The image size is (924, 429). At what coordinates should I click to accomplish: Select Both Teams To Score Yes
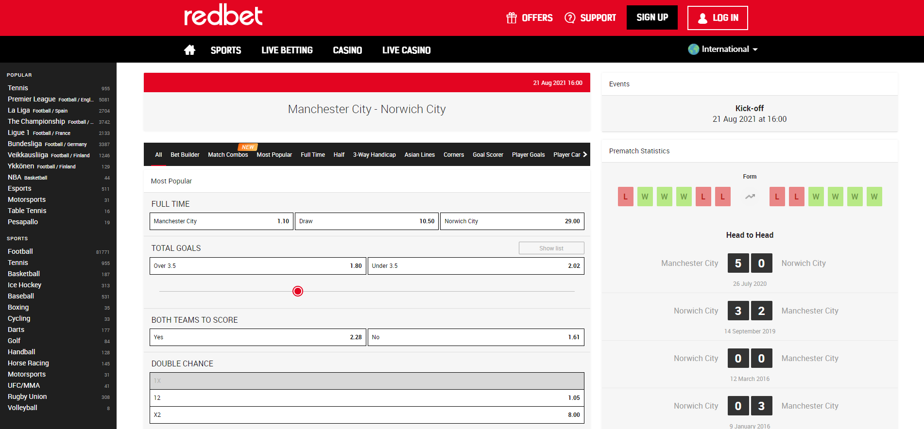click(258, 337)
